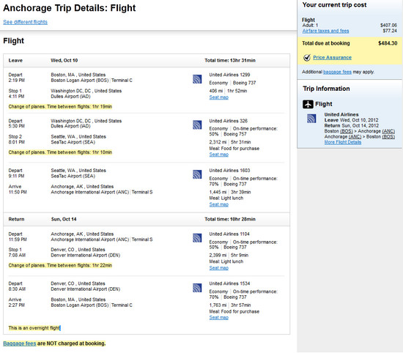This screenshot has width=403, height=353.
Task: View seat map for United Airlines 1603
Action: coord(219,204)
